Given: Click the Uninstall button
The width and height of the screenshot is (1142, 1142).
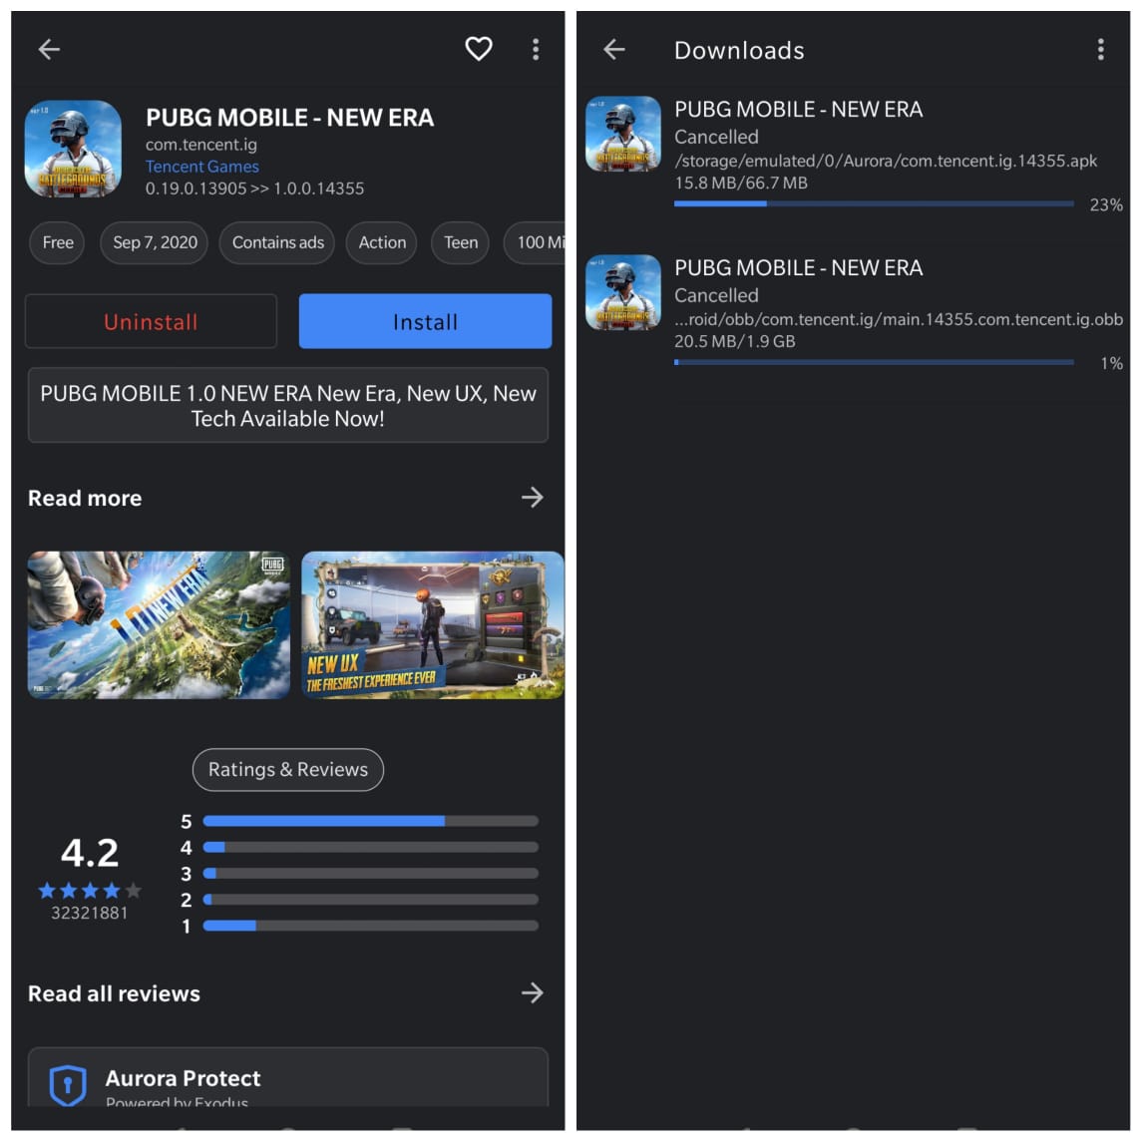Looking at the screenshot, I should (x=151, y=321).
